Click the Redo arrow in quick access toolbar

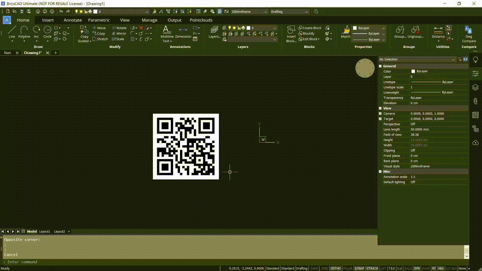(x=68, y=12)
